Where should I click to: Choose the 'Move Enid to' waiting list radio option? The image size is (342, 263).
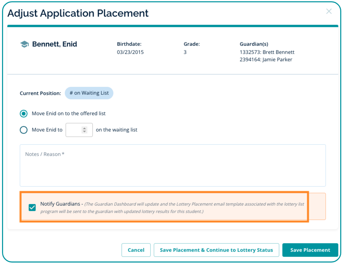(x=24, y=130)
